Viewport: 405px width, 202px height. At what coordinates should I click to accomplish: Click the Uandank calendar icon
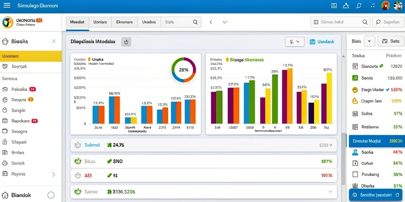tap(312, 41)
